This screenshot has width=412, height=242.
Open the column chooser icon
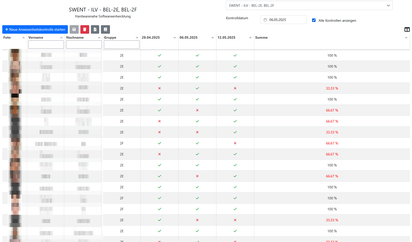pyautogui.click(x=407, y=30)
